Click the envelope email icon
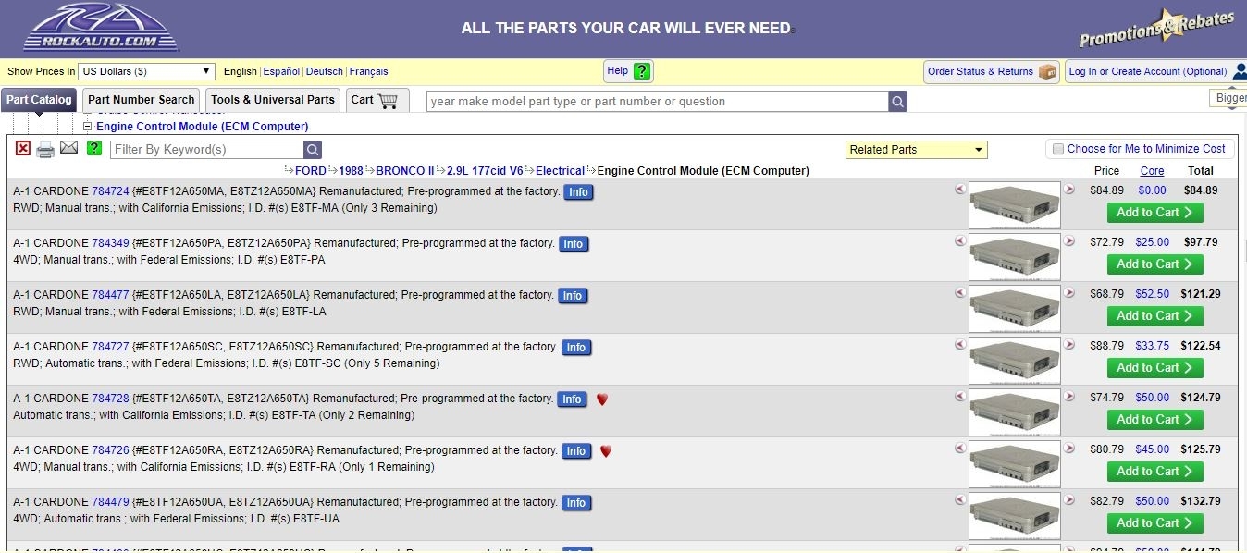Screen dimensions: 1247x553 click(x=69, y=148)
